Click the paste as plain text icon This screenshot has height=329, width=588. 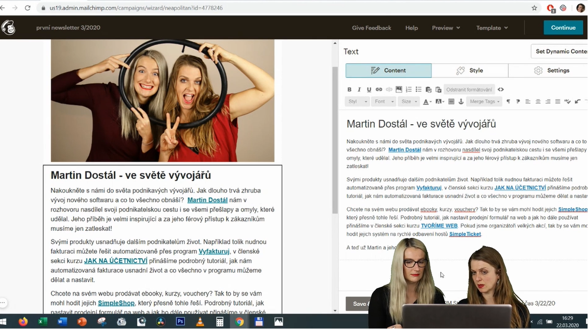pos(428,90)
